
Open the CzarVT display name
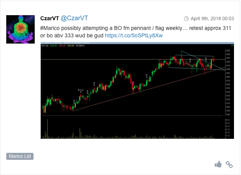50,18
